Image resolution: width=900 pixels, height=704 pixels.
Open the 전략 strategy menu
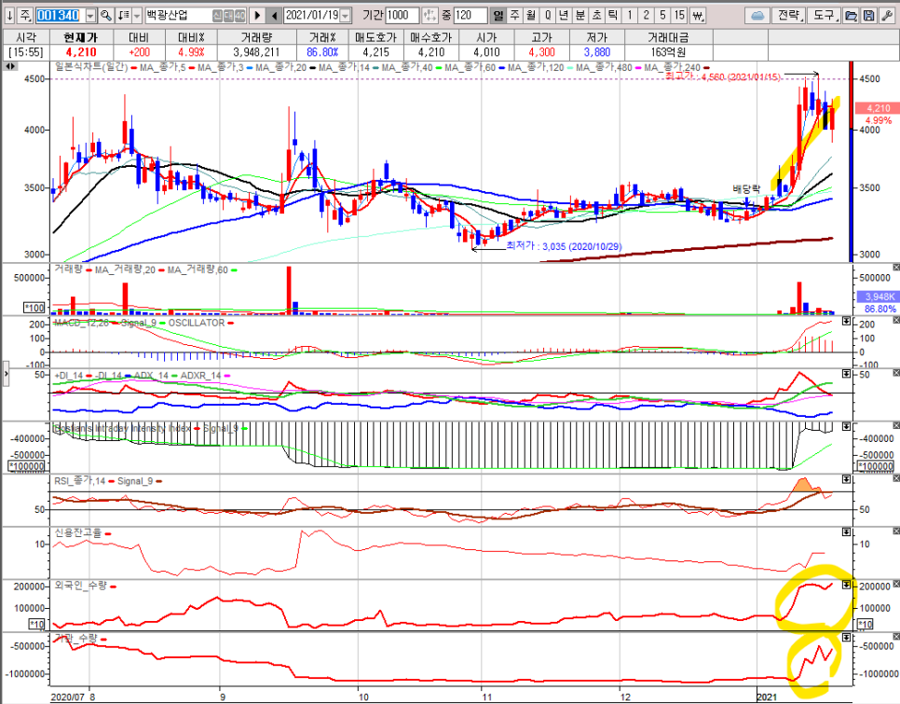coord(789,16)
